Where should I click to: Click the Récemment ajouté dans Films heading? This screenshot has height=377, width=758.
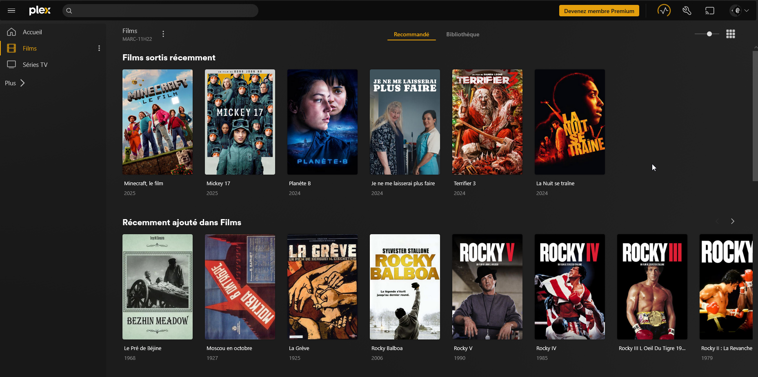(182, 222)
